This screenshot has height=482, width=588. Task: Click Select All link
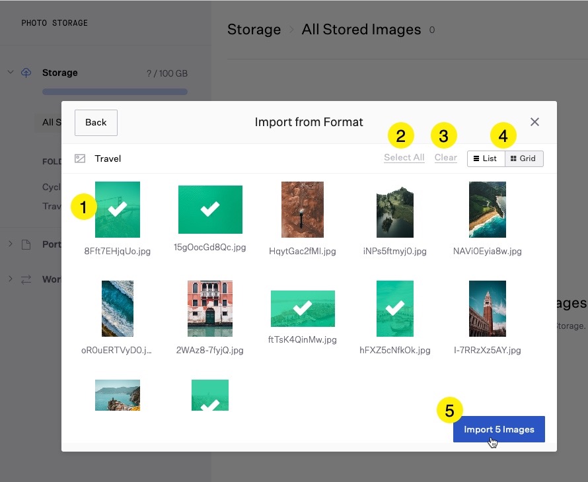click(404, 158)
